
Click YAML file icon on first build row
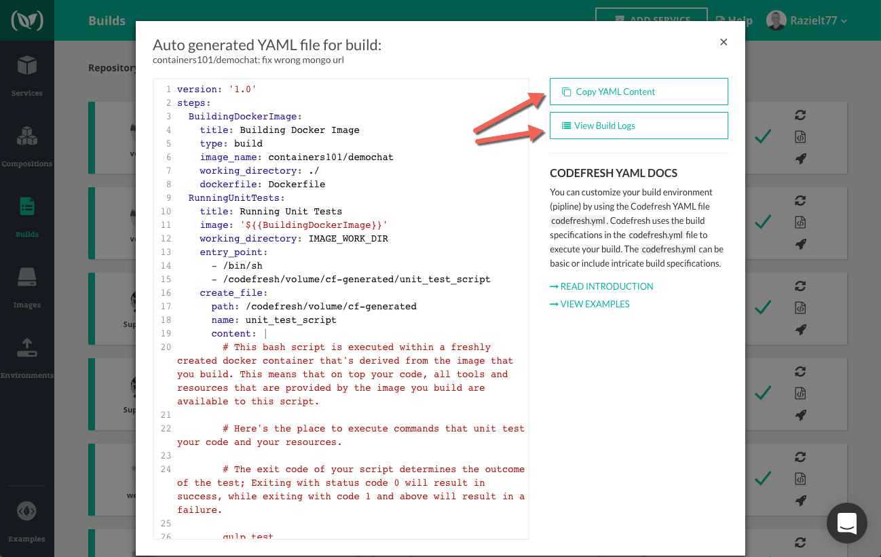coord(800,137)
